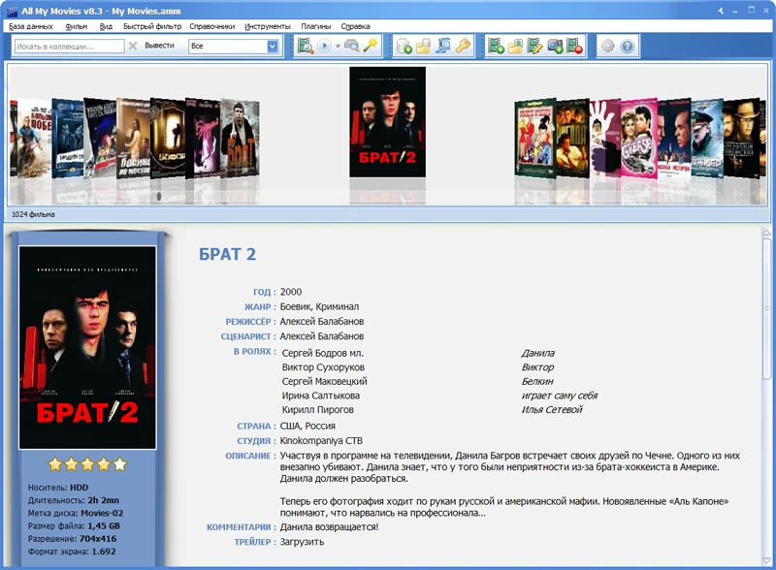Click the 'Данила возвращается!' comment text
This screenshot has width=776, height=570.
329,527
